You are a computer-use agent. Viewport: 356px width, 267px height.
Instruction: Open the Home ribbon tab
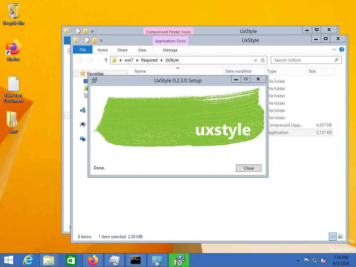[x=103, y=50]
